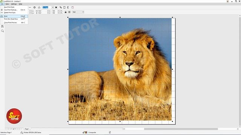241x135 pixels.
Task: Click the left-middle selection handle
Action: pos(68,69)
